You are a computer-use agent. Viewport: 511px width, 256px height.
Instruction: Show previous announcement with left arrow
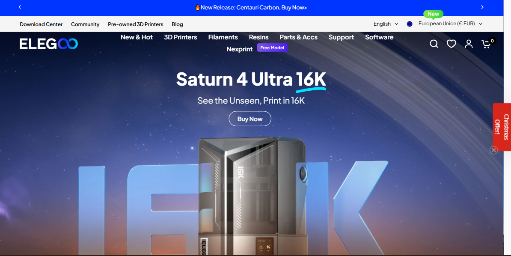coord(20,7)
